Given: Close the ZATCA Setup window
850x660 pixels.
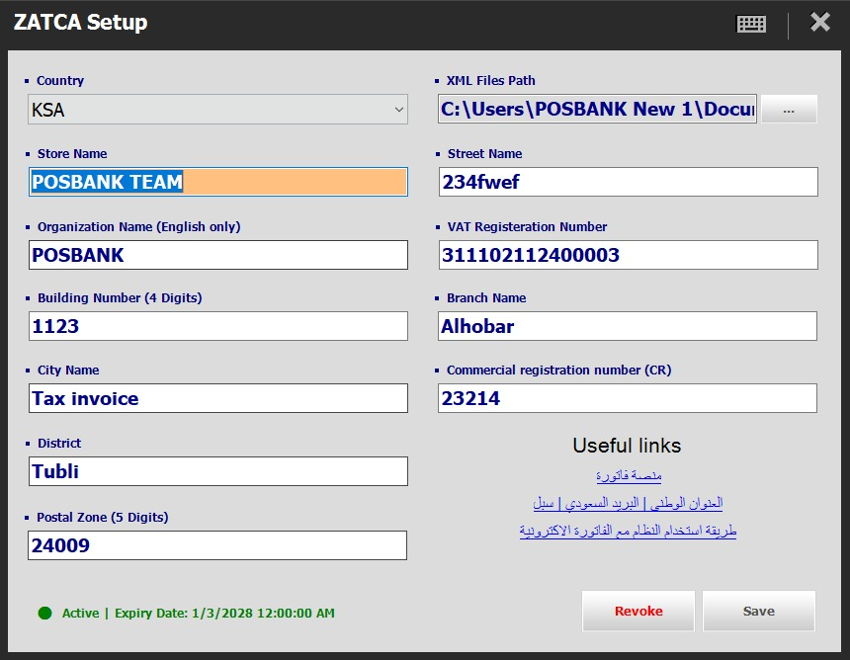Looking at the screenshot, I should [x=819, y=22].
